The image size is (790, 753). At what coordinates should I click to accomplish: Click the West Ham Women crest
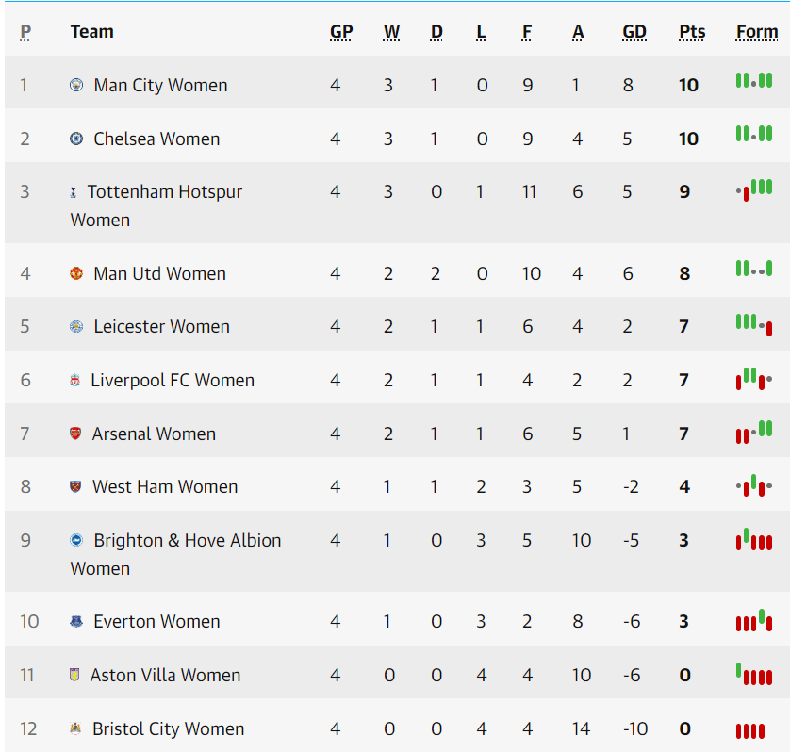[x=75, y=486]
